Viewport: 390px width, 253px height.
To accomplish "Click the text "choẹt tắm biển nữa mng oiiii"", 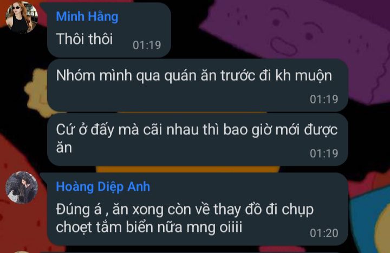I will 149,228.
